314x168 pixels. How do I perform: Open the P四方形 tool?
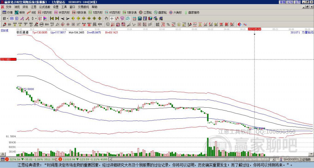tap(45, 12)
